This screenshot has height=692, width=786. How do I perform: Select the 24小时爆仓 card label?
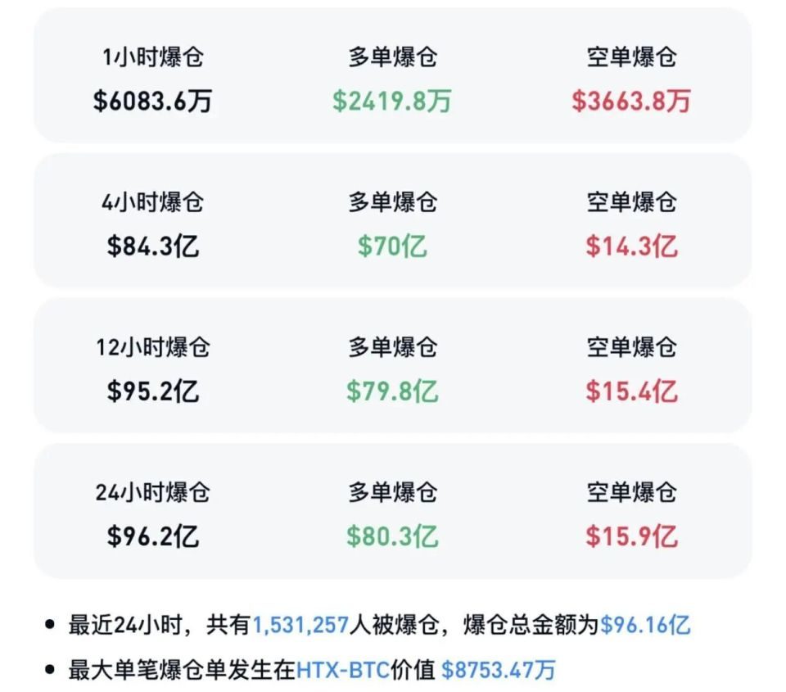[x=152, y=493]
